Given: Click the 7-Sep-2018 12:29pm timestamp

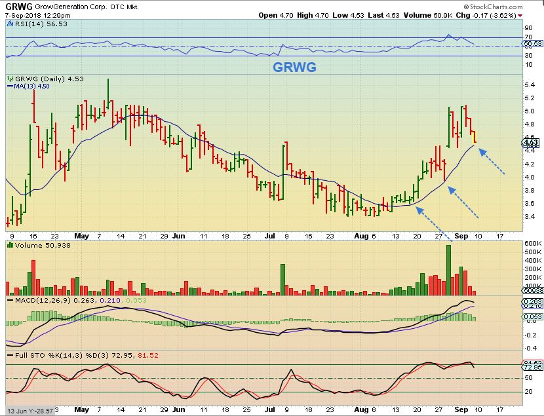Looking at the screenshot, I should pos(38,16).
